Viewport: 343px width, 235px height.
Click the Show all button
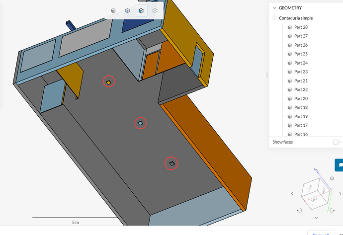tap(321, 233)
